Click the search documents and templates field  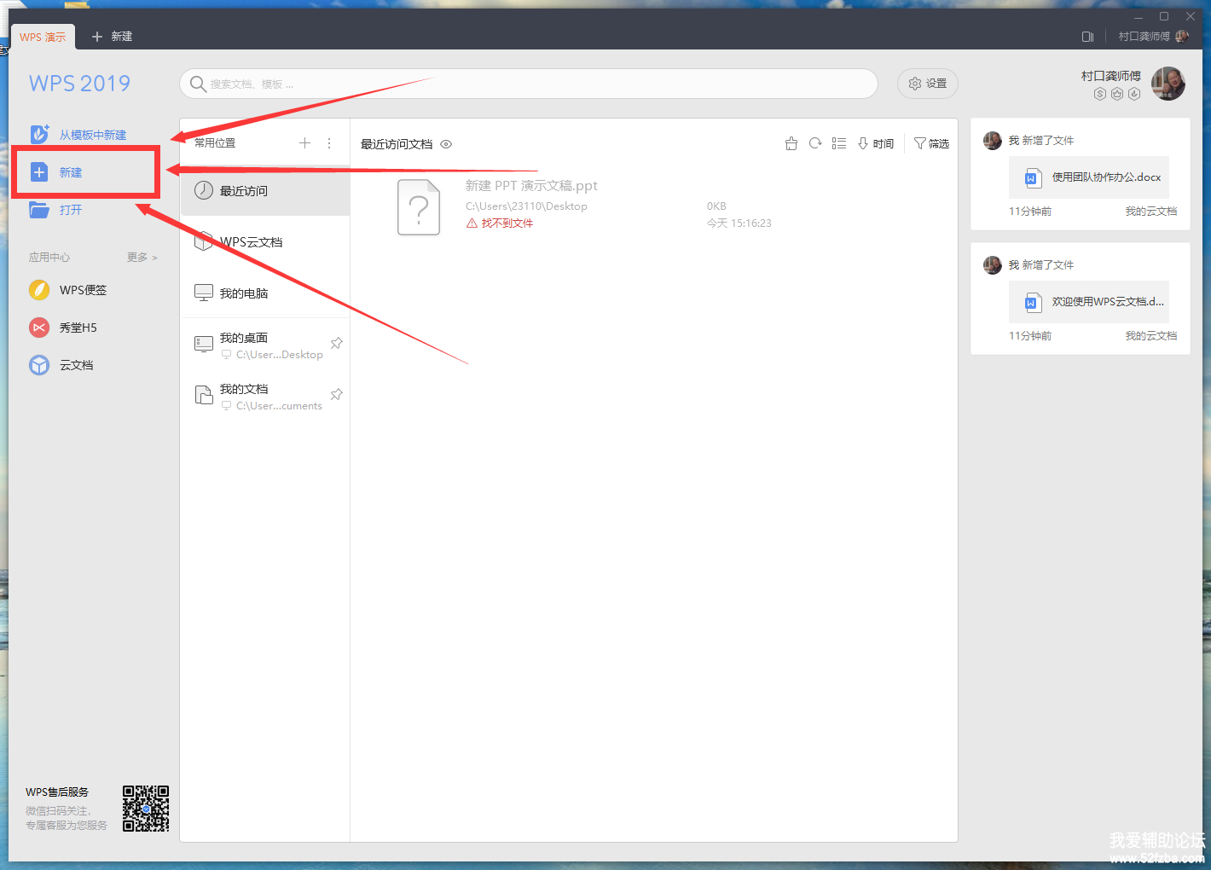pos(529,84)
